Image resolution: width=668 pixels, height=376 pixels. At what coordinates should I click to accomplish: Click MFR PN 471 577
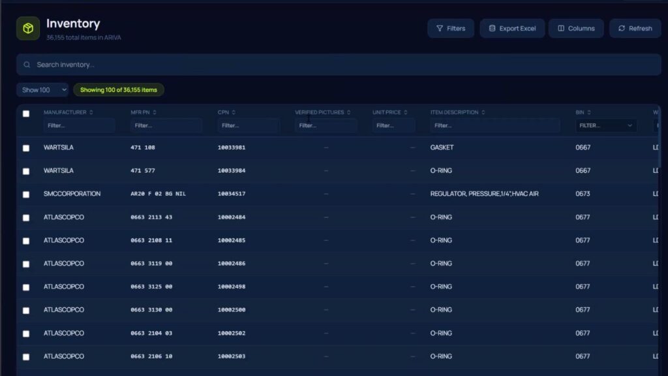tap(143, 170)
